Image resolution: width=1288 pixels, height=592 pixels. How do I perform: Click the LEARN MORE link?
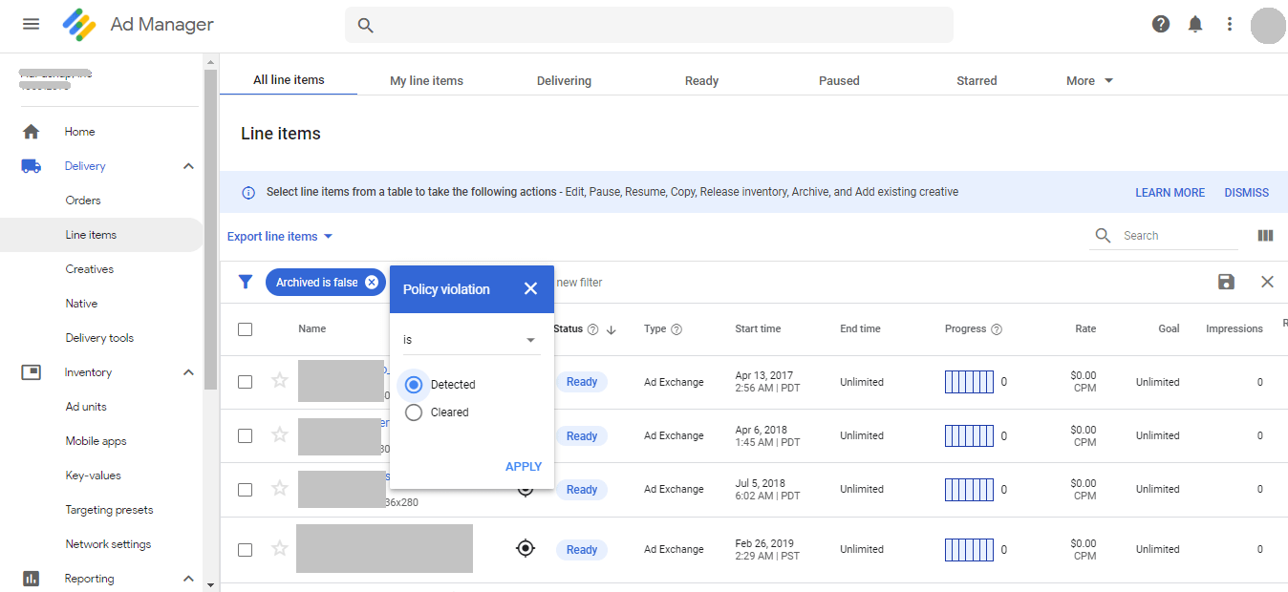(1170, 193)
